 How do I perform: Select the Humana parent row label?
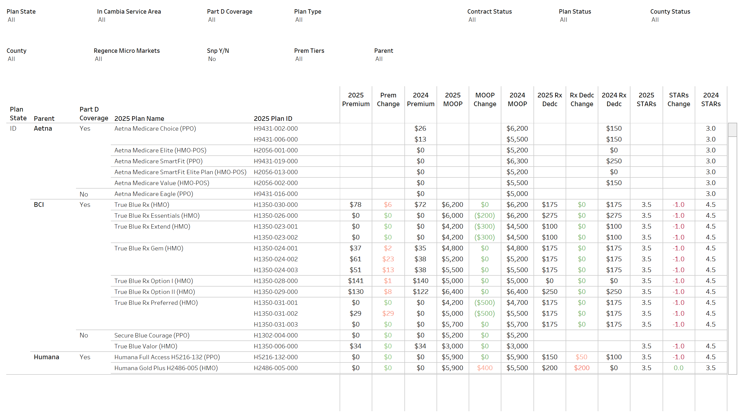pyautogui.click(x=46, y=357)
